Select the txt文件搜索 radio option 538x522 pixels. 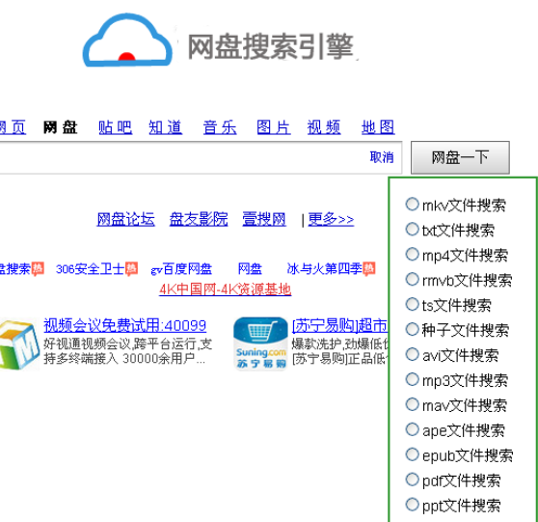coord(412,229)
